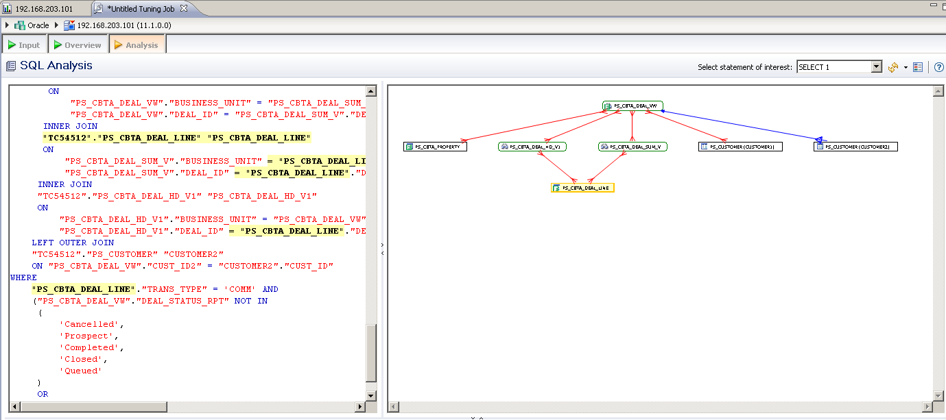
Task: Click the "TC54512"."PS_CUSTOMER" "CUSTOMER2" line
Action: tap(128, 254)
